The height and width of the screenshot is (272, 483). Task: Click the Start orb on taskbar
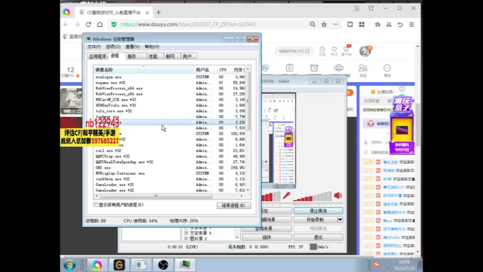point(69,265)
